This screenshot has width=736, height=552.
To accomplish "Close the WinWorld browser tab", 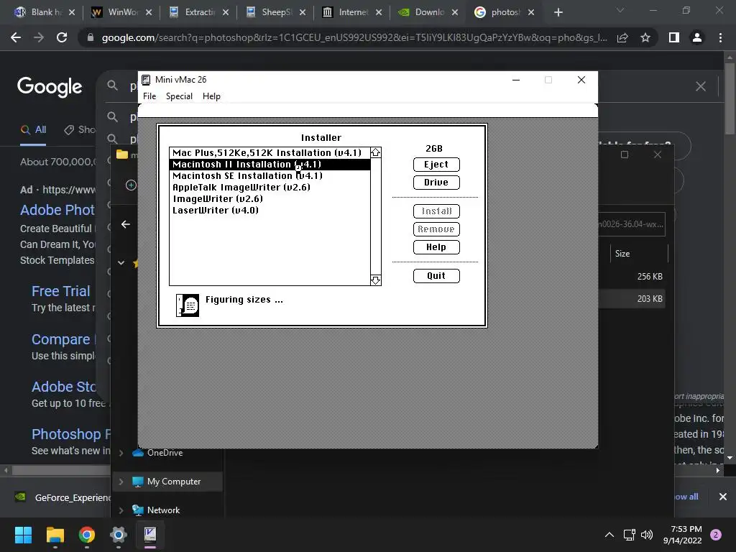I will click(149, 12).
